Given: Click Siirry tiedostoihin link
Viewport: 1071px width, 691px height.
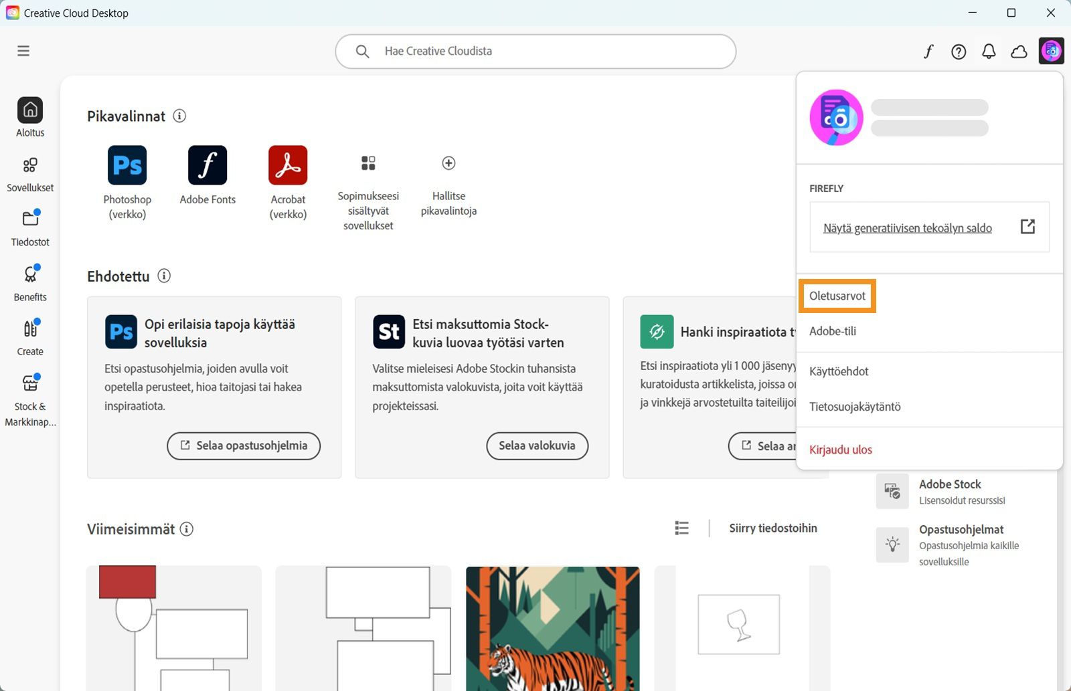Looking at the screenshot, I should tap(773, 528).
